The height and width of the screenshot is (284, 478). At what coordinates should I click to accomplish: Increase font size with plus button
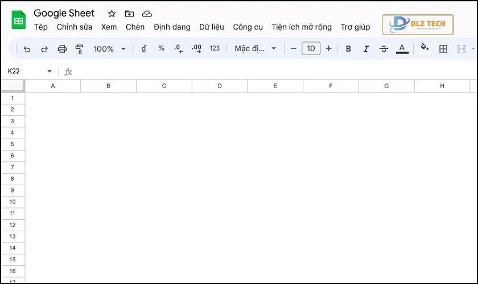pos(328,49)
